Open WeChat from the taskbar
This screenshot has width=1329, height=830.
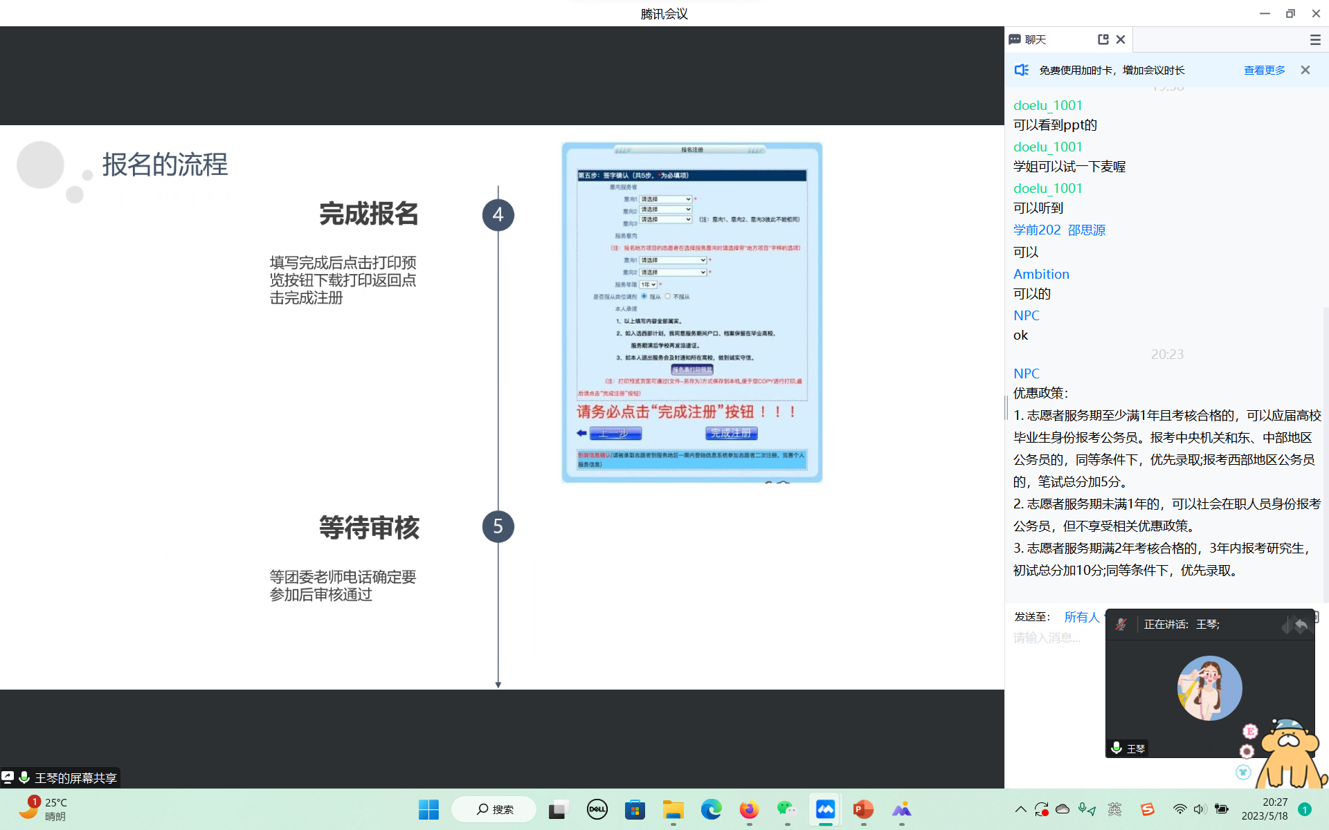point(787,809)
